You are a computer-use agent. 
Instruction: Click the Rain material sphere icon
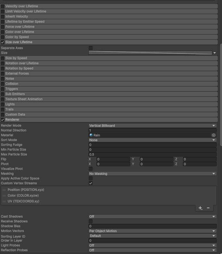click(91, 135)
